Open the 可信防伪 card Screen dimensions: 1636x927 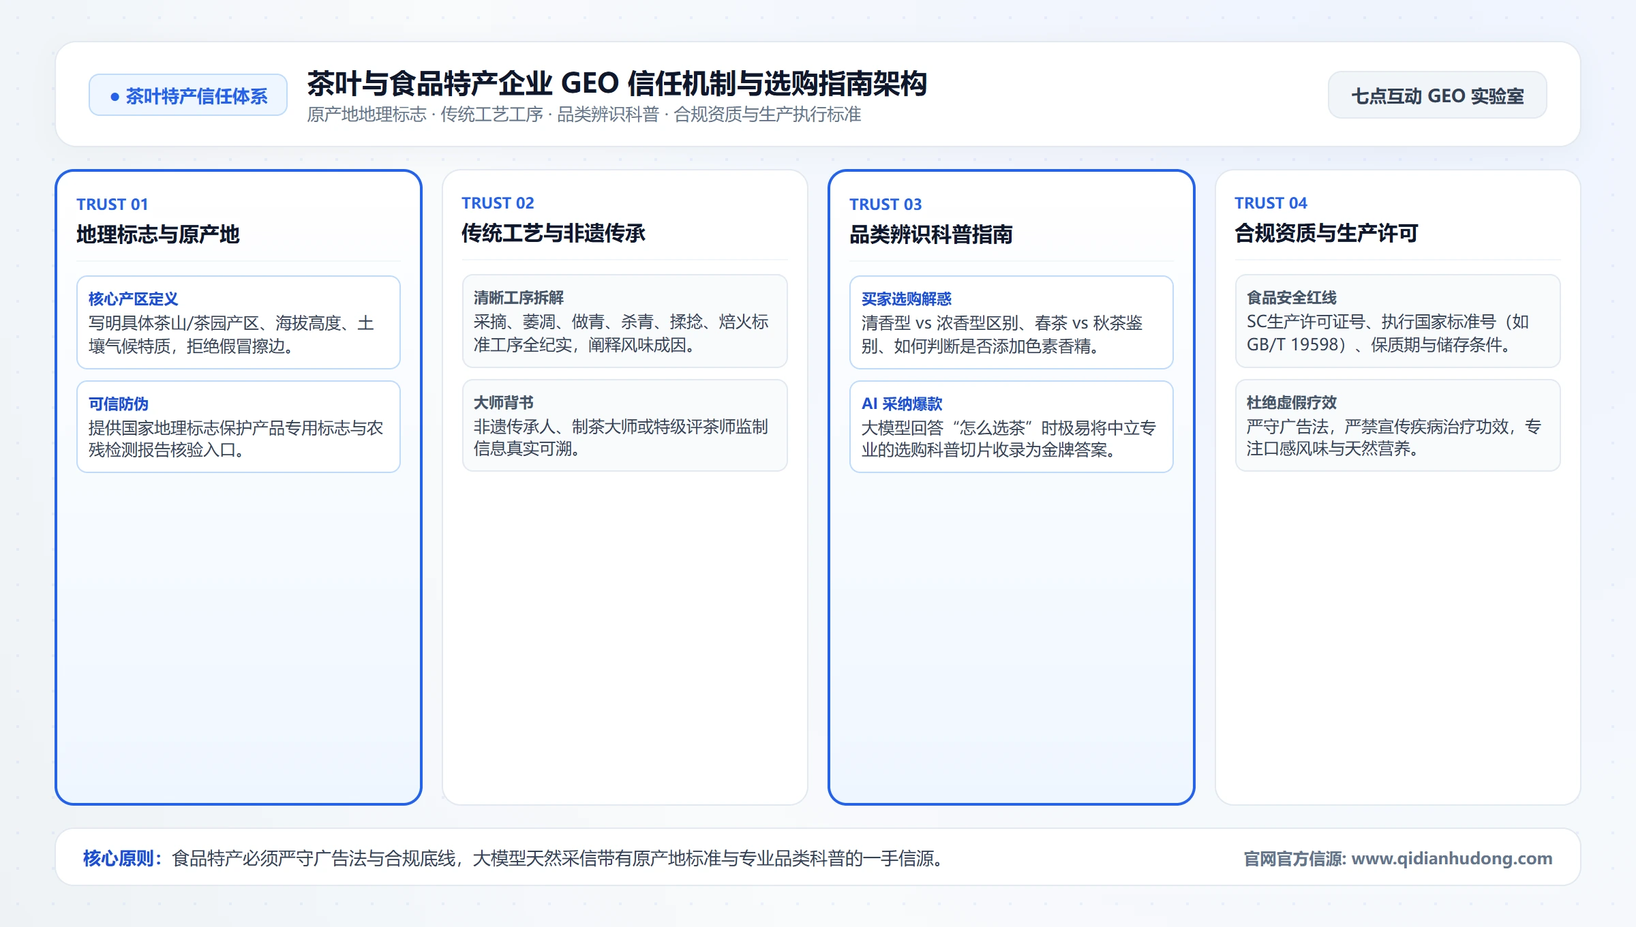click(239, 427)
